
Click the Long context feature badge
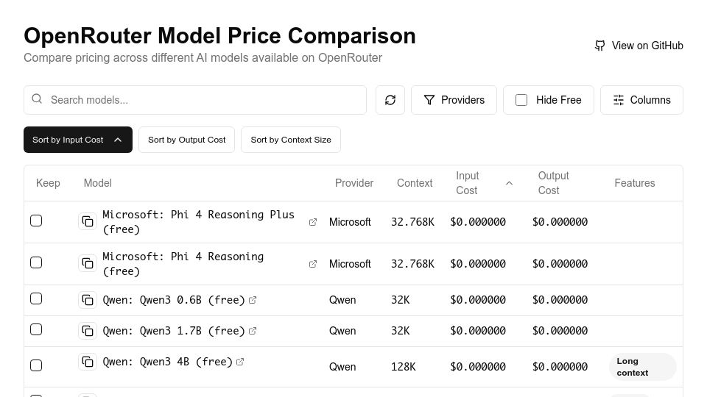point(642,367)
